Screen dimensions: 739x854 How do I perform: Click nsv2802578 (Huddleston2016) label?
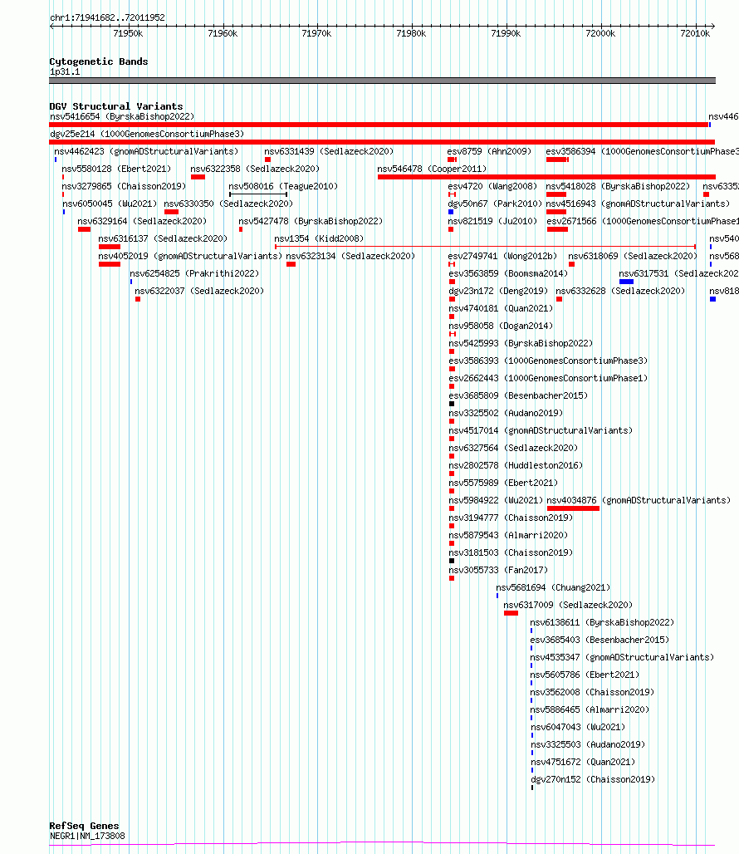point(516,465)
